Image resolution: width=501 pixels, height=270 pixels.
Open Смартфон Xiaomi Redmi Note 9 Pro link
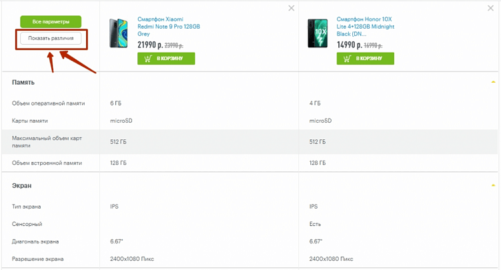coord(168,26)
